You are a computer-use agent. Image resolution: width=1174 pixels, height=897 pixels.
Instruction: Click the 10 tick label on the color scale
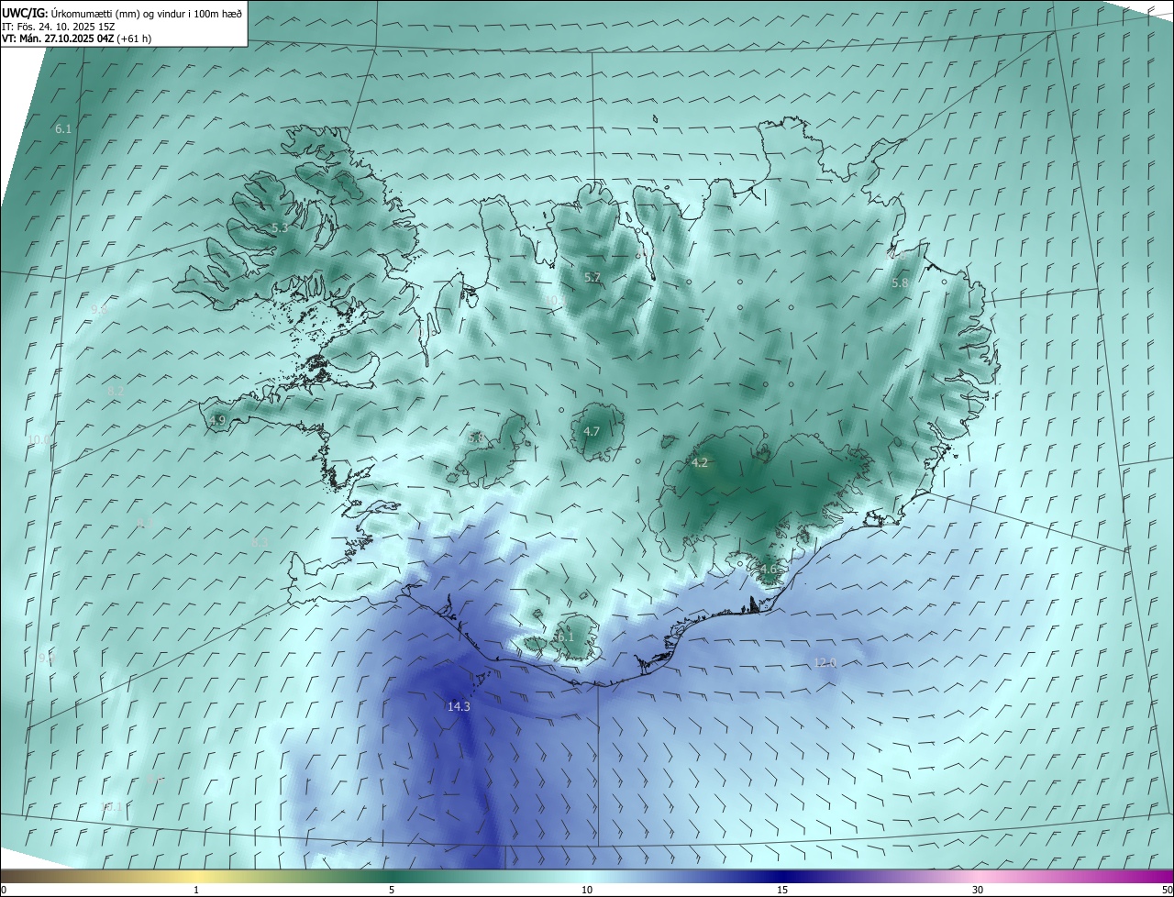[x=587, y=890]
